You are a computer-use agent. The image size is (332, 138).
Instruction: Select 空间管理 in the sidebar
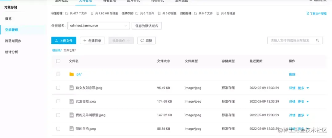[12, 30]
